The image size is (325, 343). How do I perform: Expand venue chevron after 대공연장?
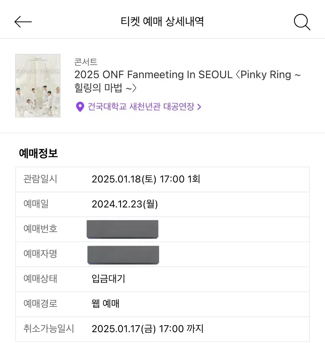[199, 107]
